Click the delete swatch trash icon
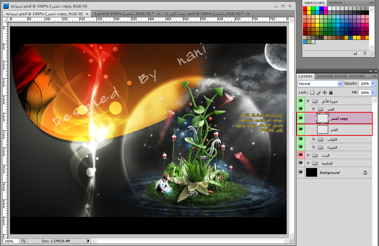Image resolution: width=379 pixels, height=246 pixels. 364,53
